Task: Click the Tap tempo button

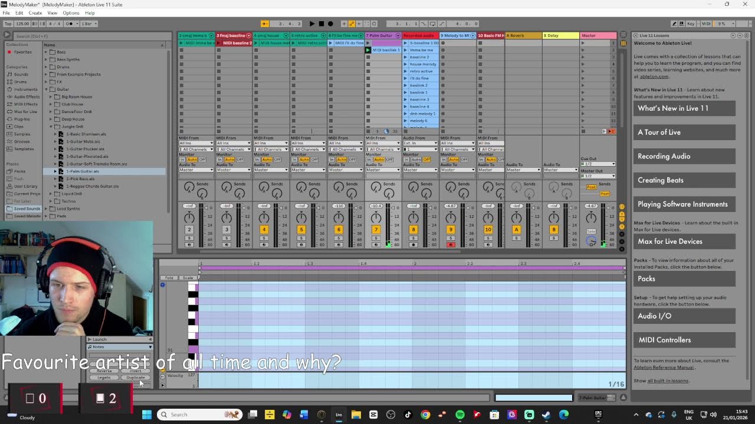Action: (8, 24)
